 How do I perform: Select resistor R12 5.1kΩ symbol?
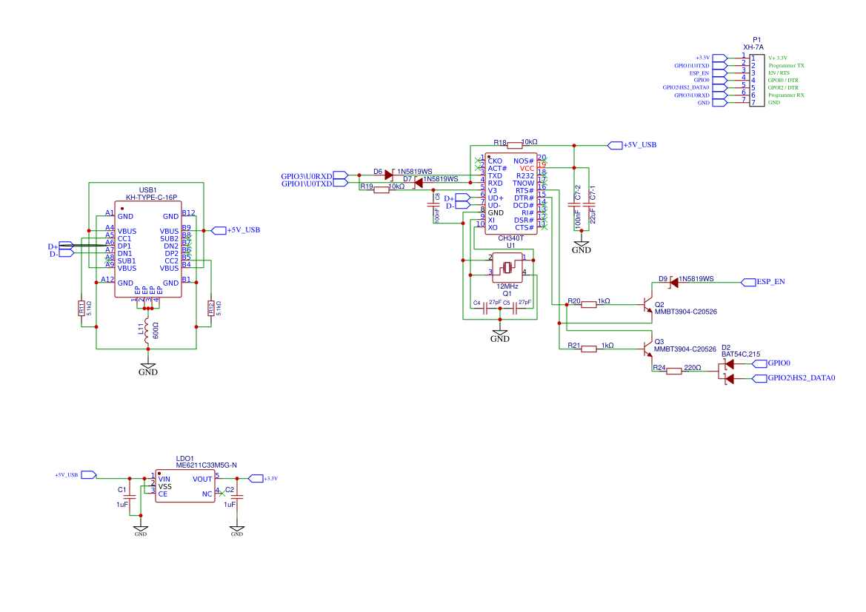[x=211, y=308]
